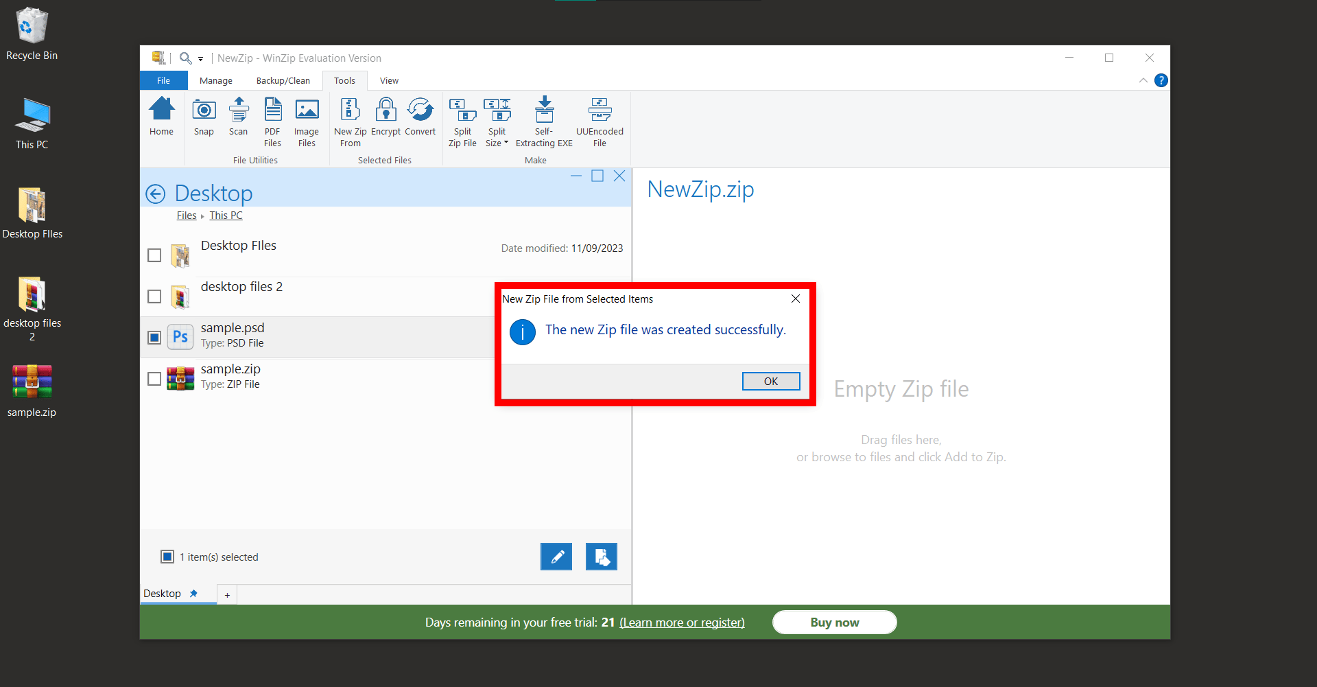Viewport: 1317px width, 687px height.
Task: Click the Encrypt icon
Action: click(x=385, y=121)
